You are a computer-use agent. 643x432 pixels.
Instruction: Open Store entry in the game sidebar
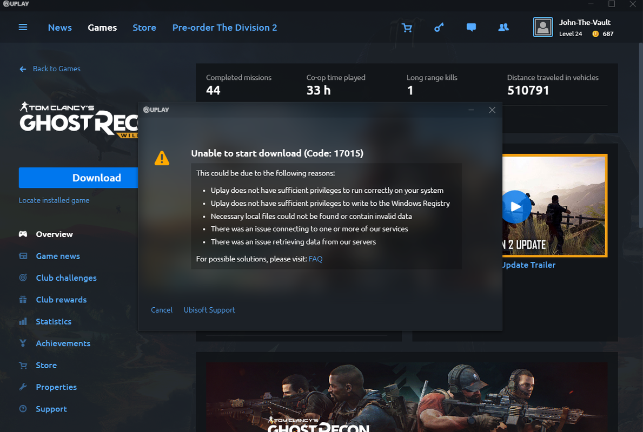coord(47,365)
